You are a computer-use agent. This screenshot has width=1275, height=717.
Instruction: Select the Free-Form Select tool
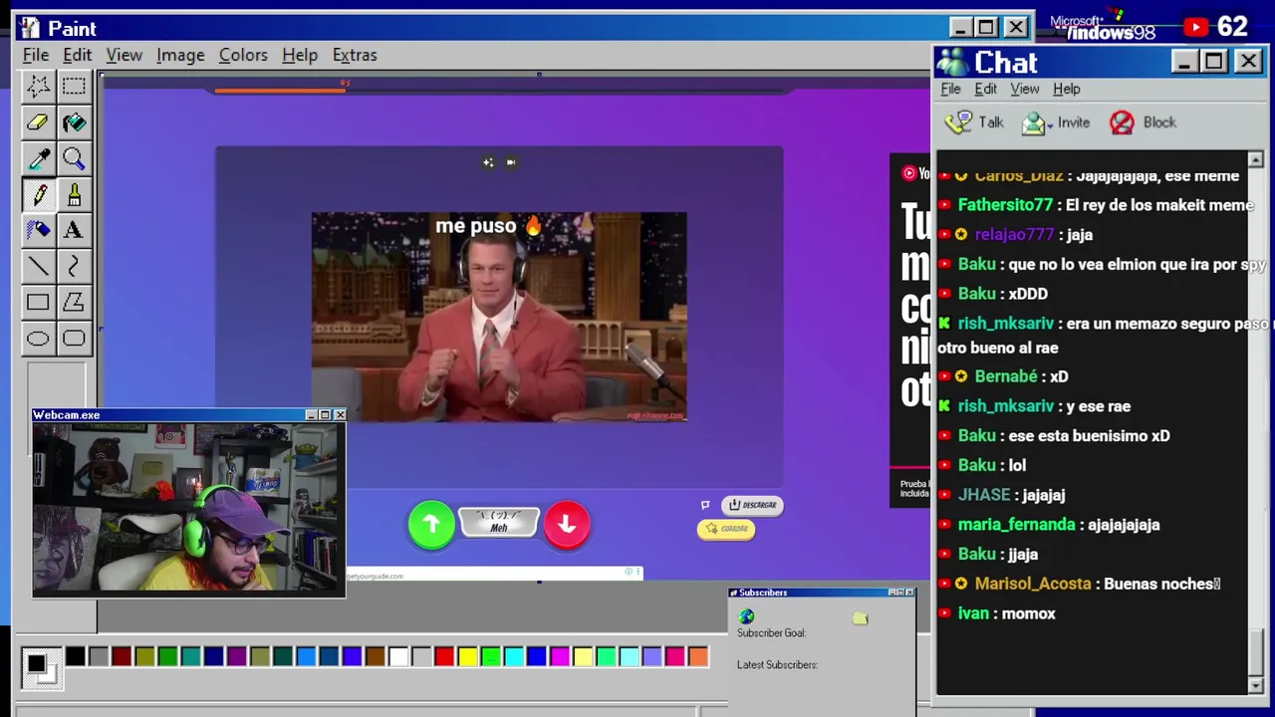pyautogui.click(x=38, y=87)
